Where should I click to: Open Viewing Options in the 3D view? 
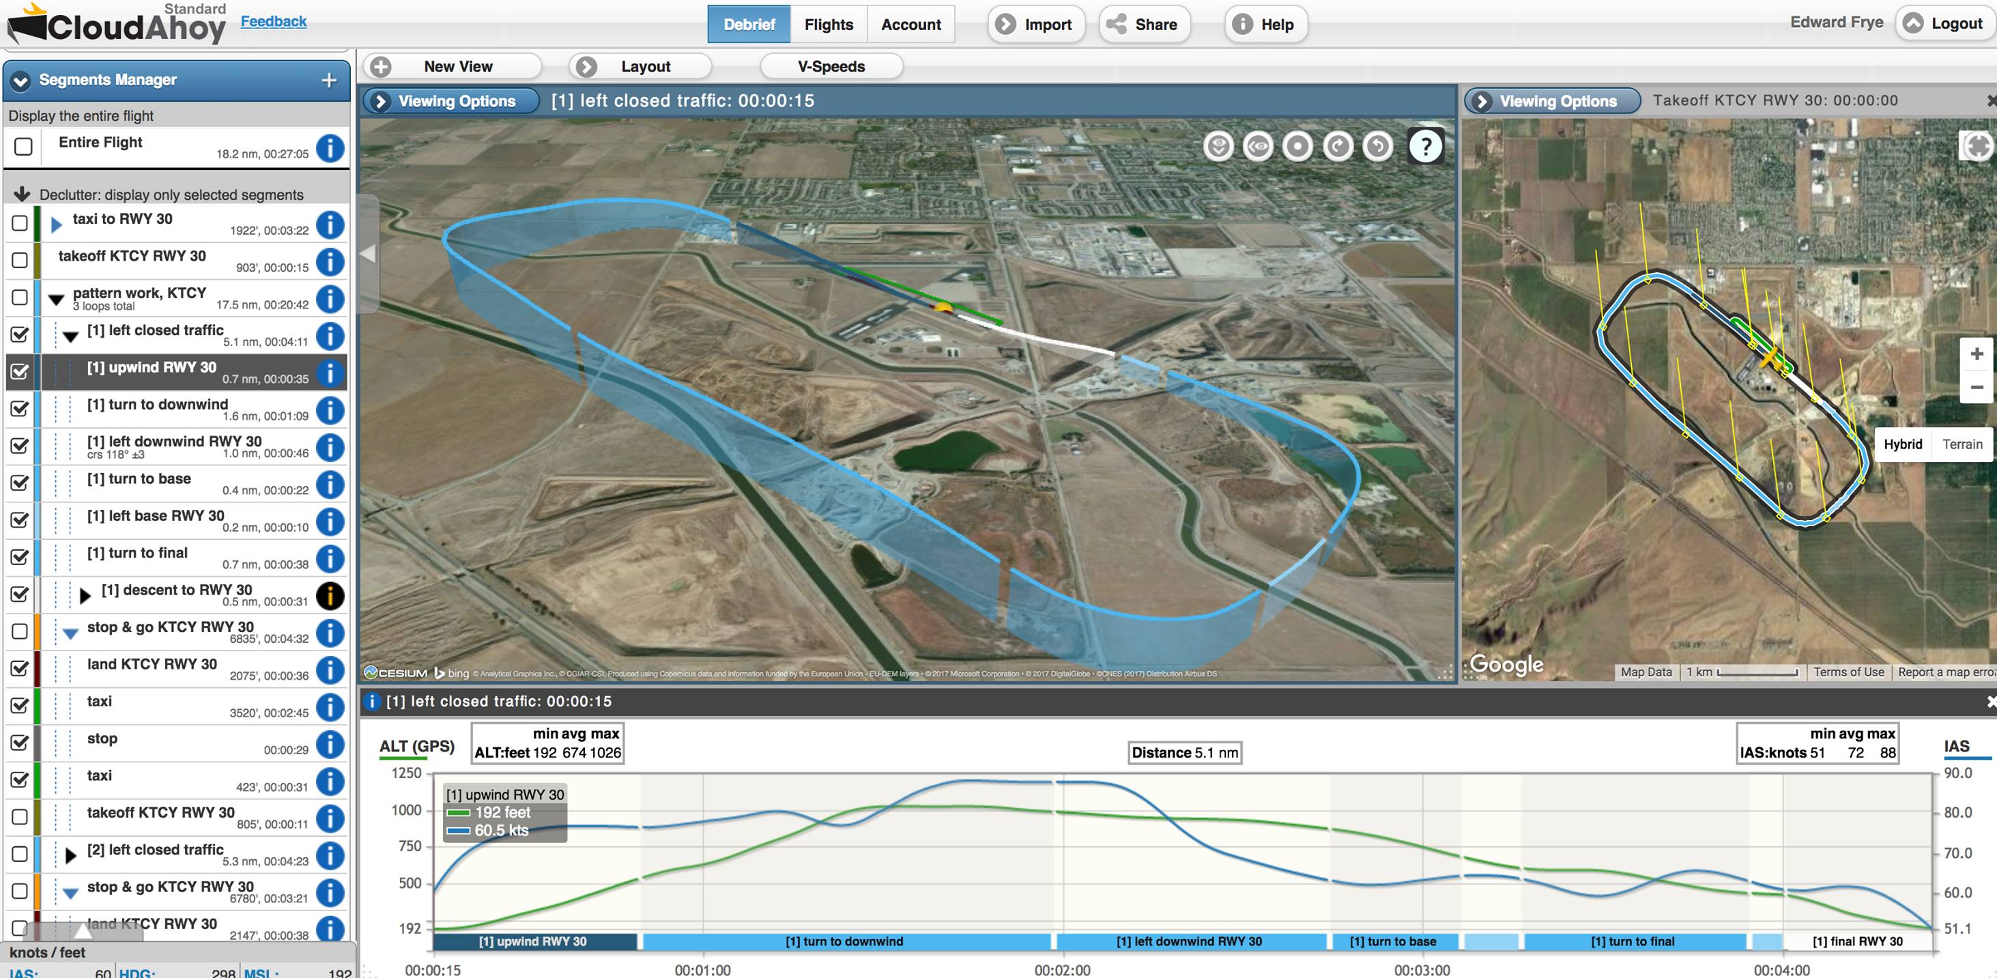point(451,102)
